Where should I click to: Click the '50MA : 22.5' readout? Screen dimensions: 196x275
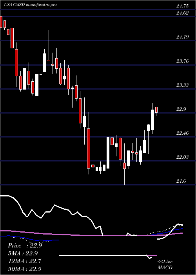click(25, 269)
